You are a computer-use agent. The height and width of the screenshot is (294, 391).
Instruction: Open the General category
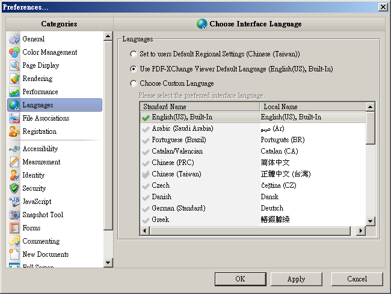click(x=55, y=39)
